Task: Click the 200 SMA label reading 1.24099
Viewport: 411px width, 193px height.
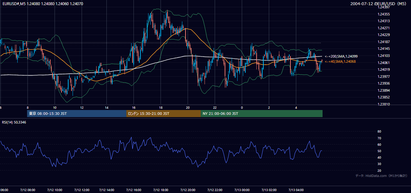Action: pos(341,56)
